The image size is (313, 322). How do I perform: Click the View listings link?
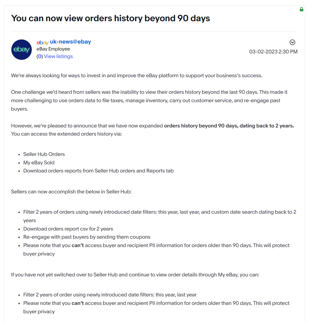point(58,56)
